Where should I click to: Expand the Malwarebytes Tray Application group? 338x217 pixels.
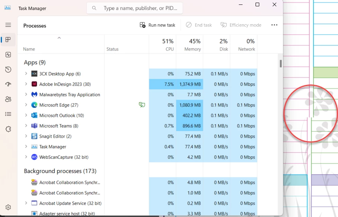coord(26,95)
